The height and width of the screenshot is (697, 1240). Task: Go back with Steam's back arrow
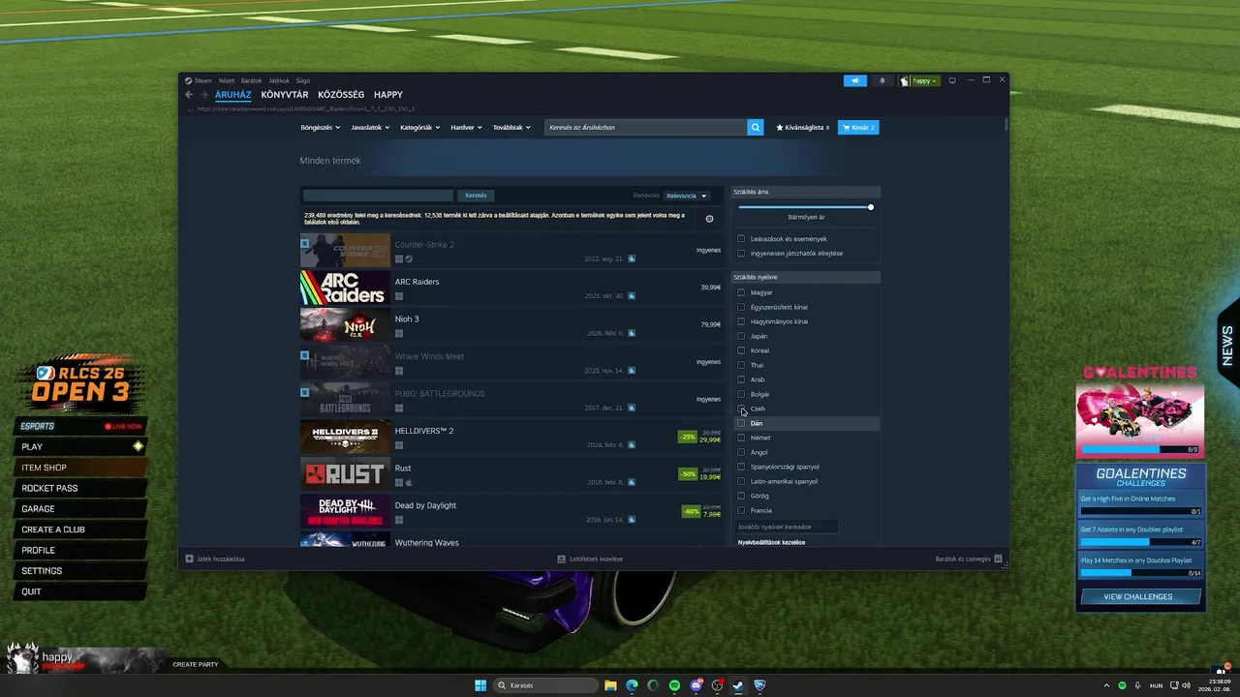[x=189, y=95]
